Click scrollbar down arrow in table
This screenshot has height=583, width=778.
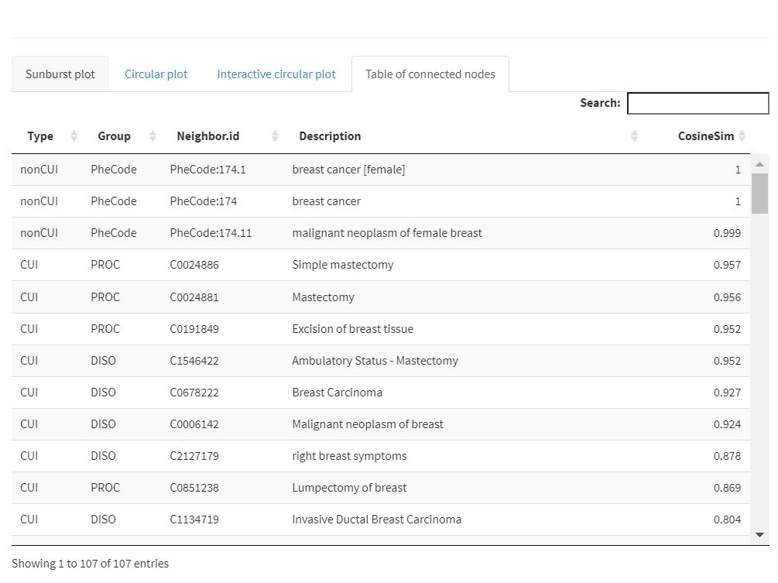(759, 535)
